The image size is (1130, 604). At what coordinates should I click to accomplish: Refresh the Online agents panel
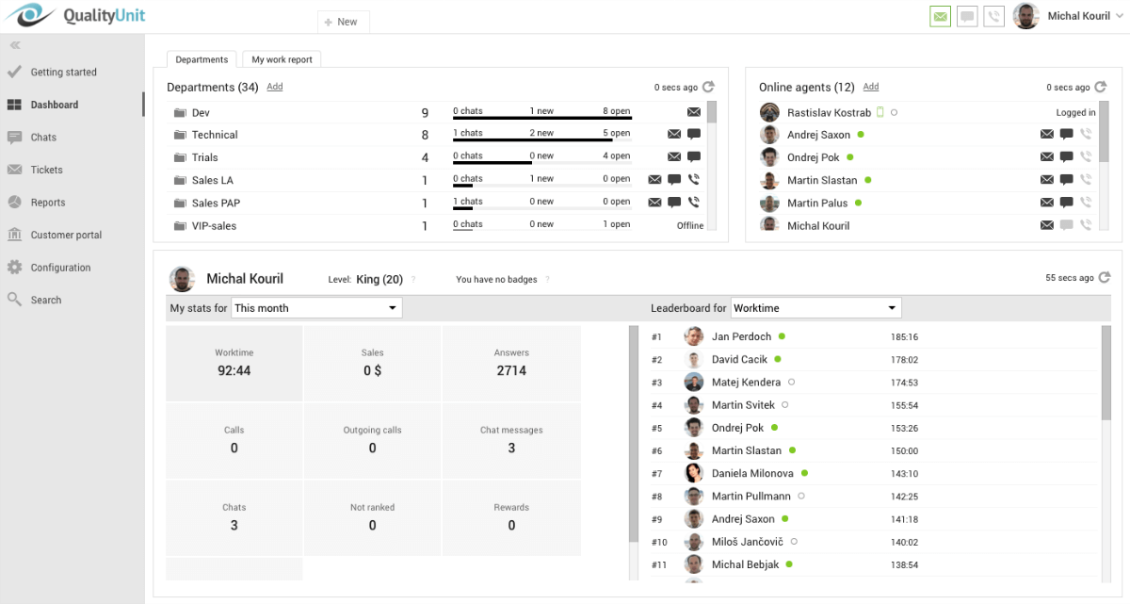pyautogui.click(x=1103, y=86)
